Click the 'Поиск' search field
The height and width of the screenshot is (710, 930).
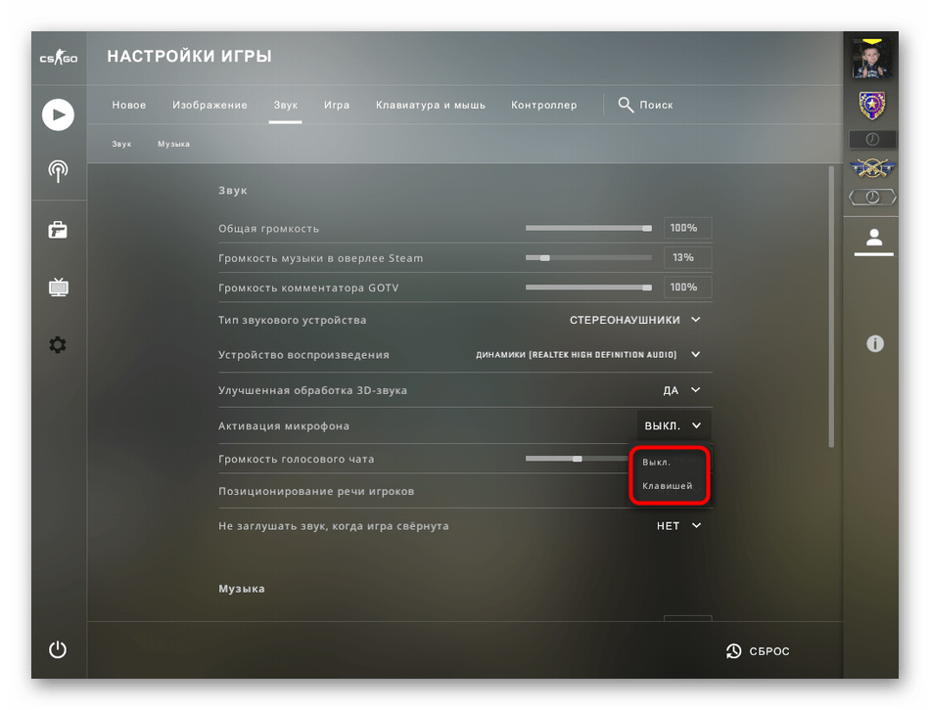click(646, 105)
